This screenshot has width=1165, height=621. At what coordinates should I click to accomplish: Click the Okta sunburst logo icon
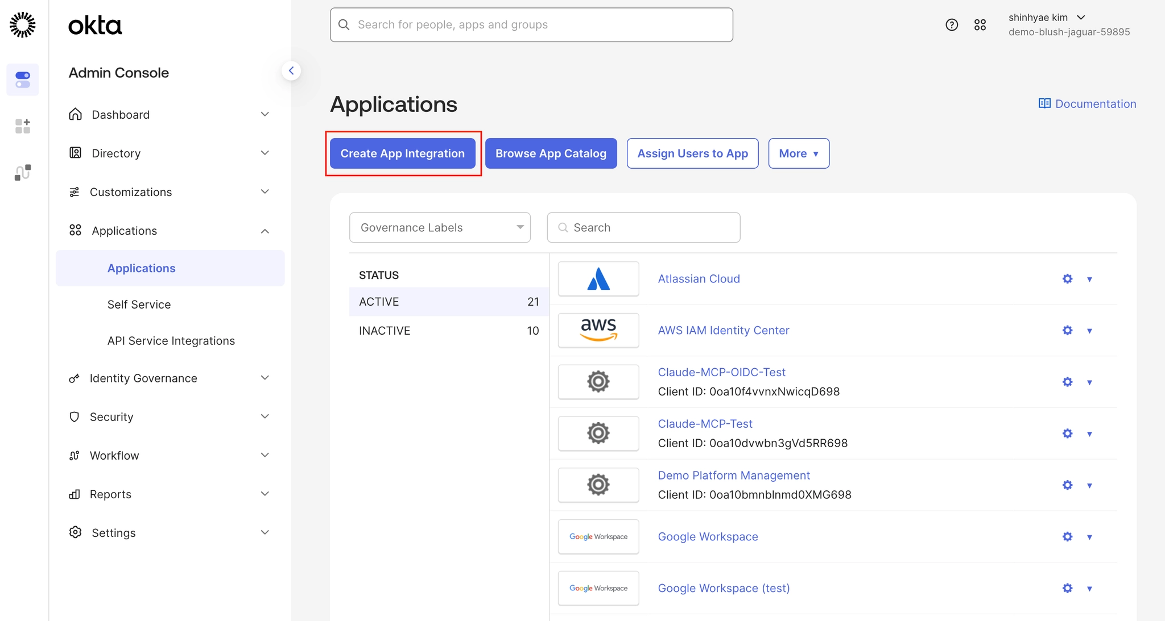coord(23,25)
